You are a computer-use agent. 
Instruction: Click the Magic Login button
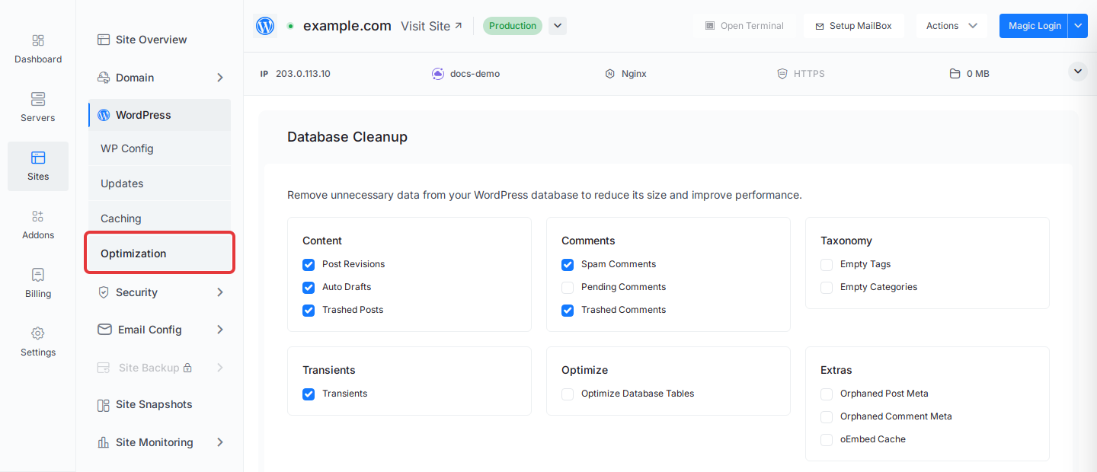(1034, 26)
